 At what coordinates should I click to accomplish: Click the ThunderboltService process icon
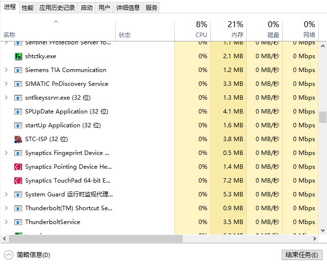coord(19,222)
